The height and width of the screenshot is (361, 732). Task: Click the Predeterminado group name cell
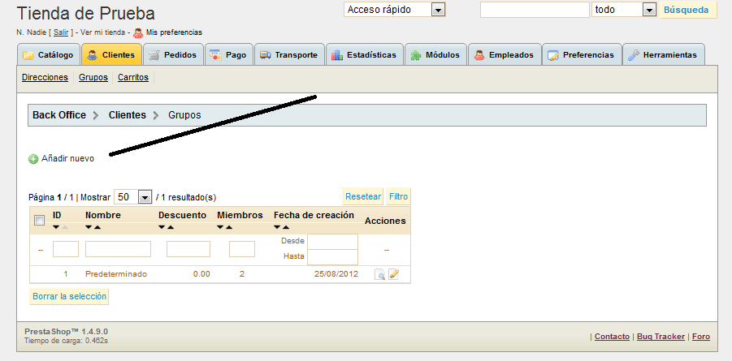coord(116,274)
